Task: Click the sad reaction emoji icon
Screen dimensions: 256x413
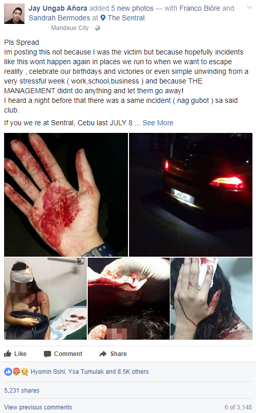Action: pos(24,372)
